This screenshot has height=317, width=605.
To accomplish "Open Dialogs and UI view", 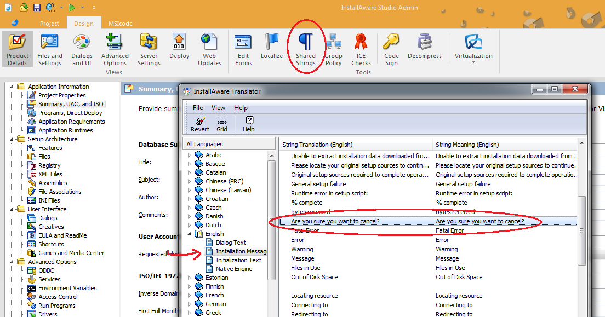I will [82, 50].
